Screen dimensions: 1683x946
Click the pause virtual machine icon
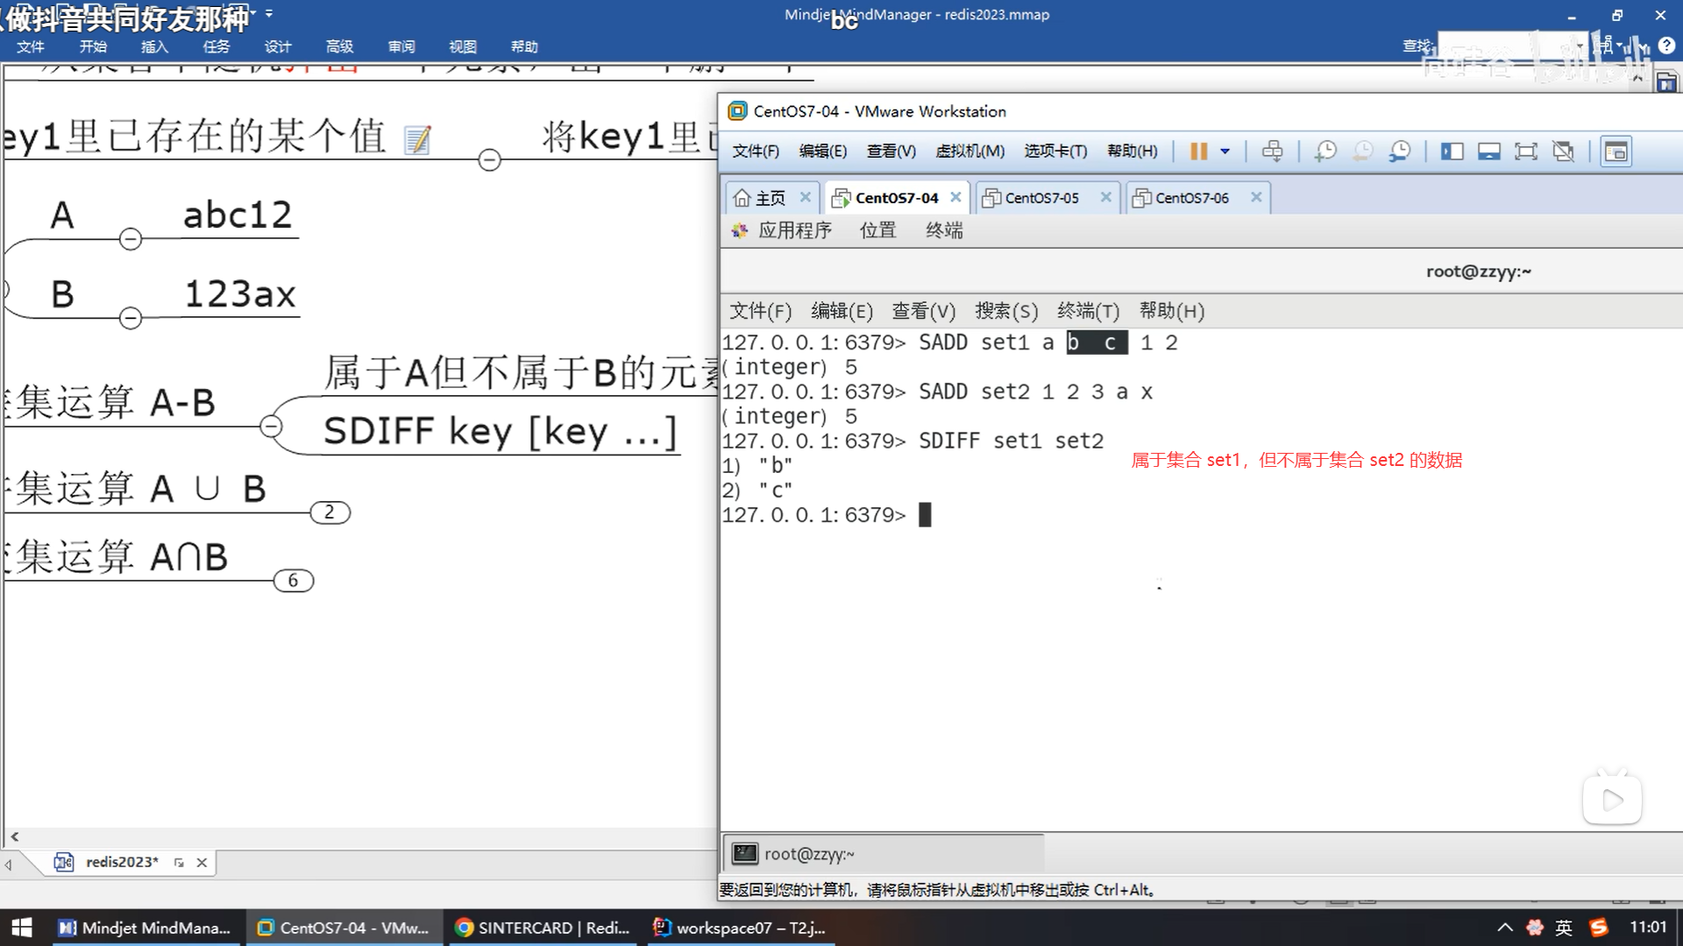pyautogui.click(x=1198, y=152)
